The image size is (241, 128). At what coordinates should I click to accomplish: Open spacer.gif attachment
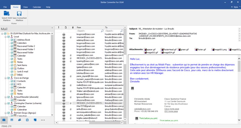(x=150, y=50)
